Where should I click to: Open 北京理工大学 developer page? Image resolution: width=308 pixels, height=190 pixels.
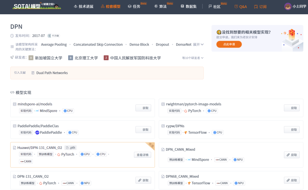[86, 58]
